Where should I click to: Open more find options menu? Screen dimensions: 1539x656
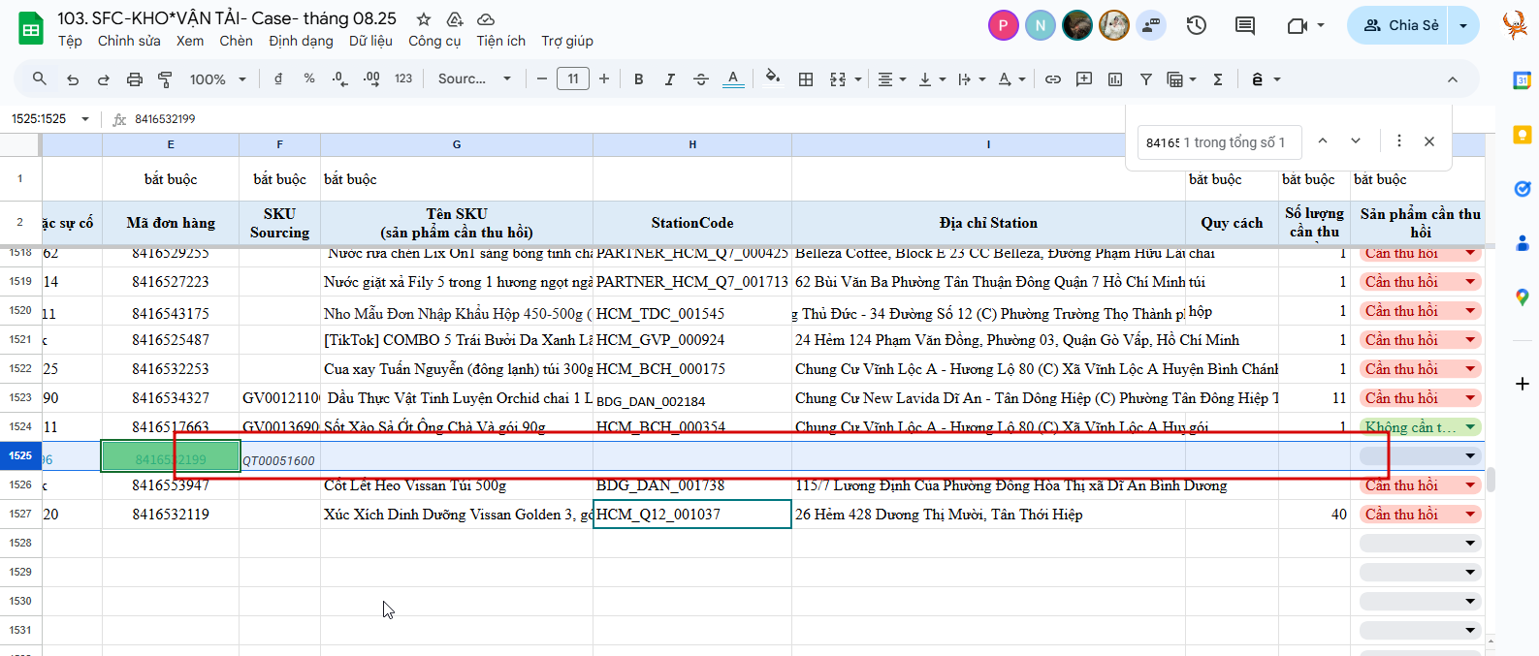tap(1398, 141)
